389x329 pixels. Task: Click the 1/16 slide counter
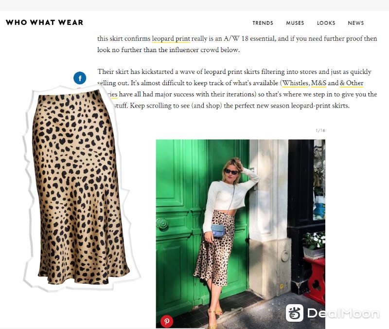tap(320, 130)
